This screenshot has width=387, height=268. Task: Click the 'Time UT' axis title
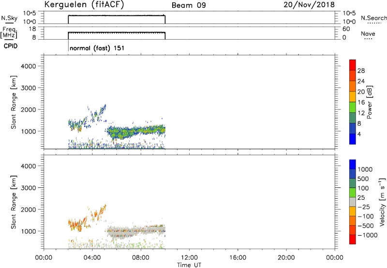[x=189, y=265]
